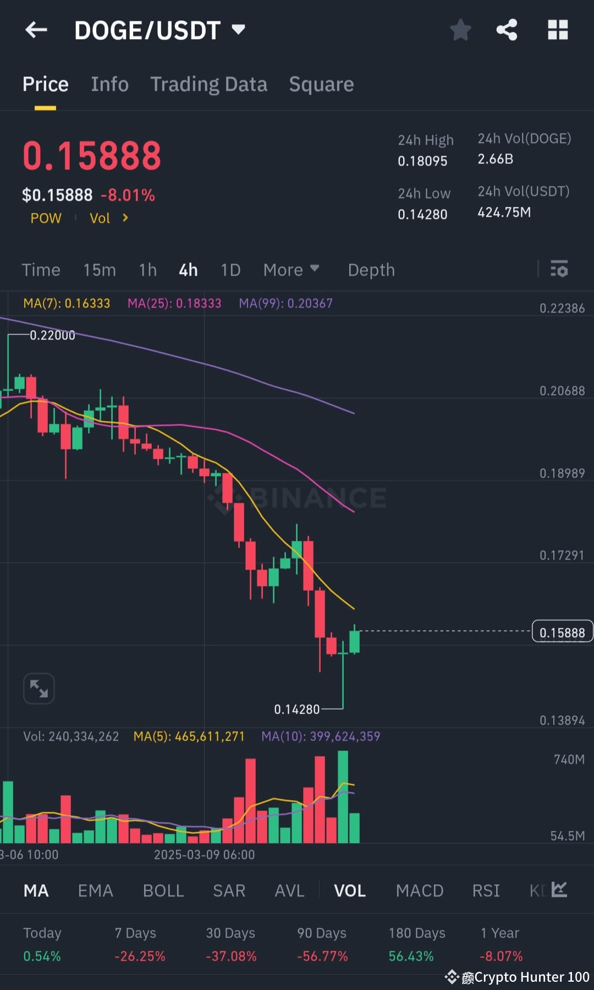The image size is (594, 990).
Task: Open chart display settings icon beside Depth
Action: [559, 270]
